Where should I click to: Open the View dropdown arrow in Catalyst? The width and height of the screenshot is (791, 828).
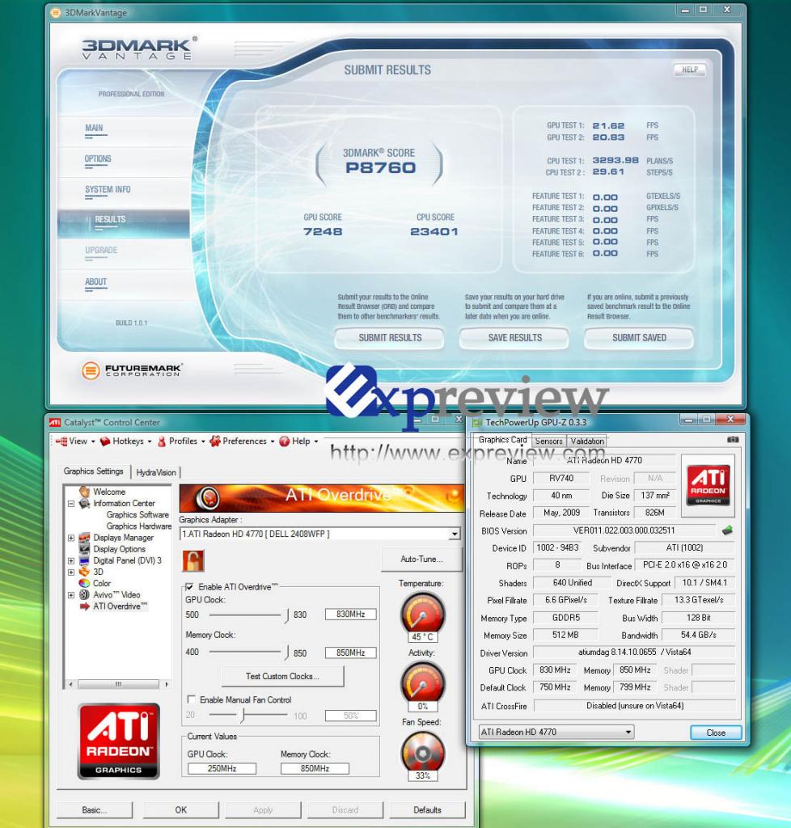pos(93,441)
